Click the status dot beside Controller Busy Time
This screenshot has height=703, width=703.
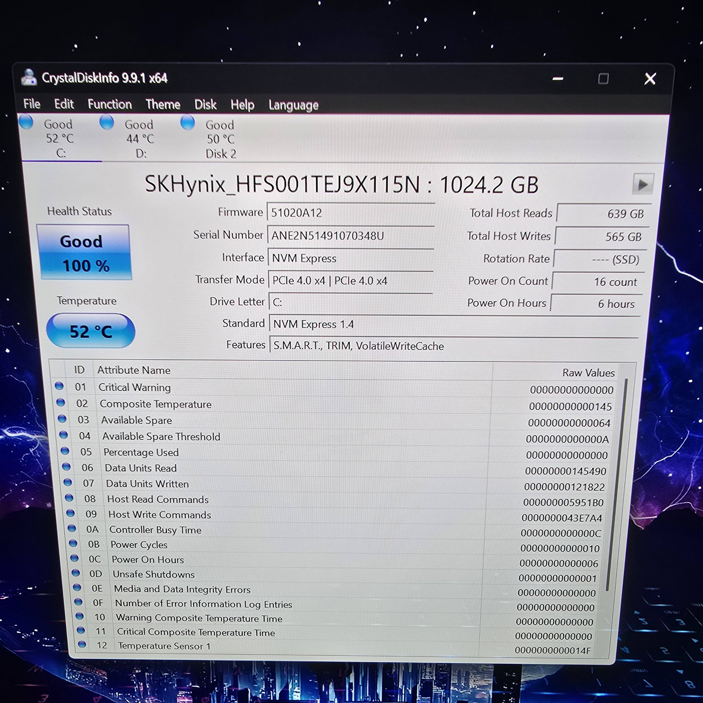pyautogui.click(x=72, y=528)
